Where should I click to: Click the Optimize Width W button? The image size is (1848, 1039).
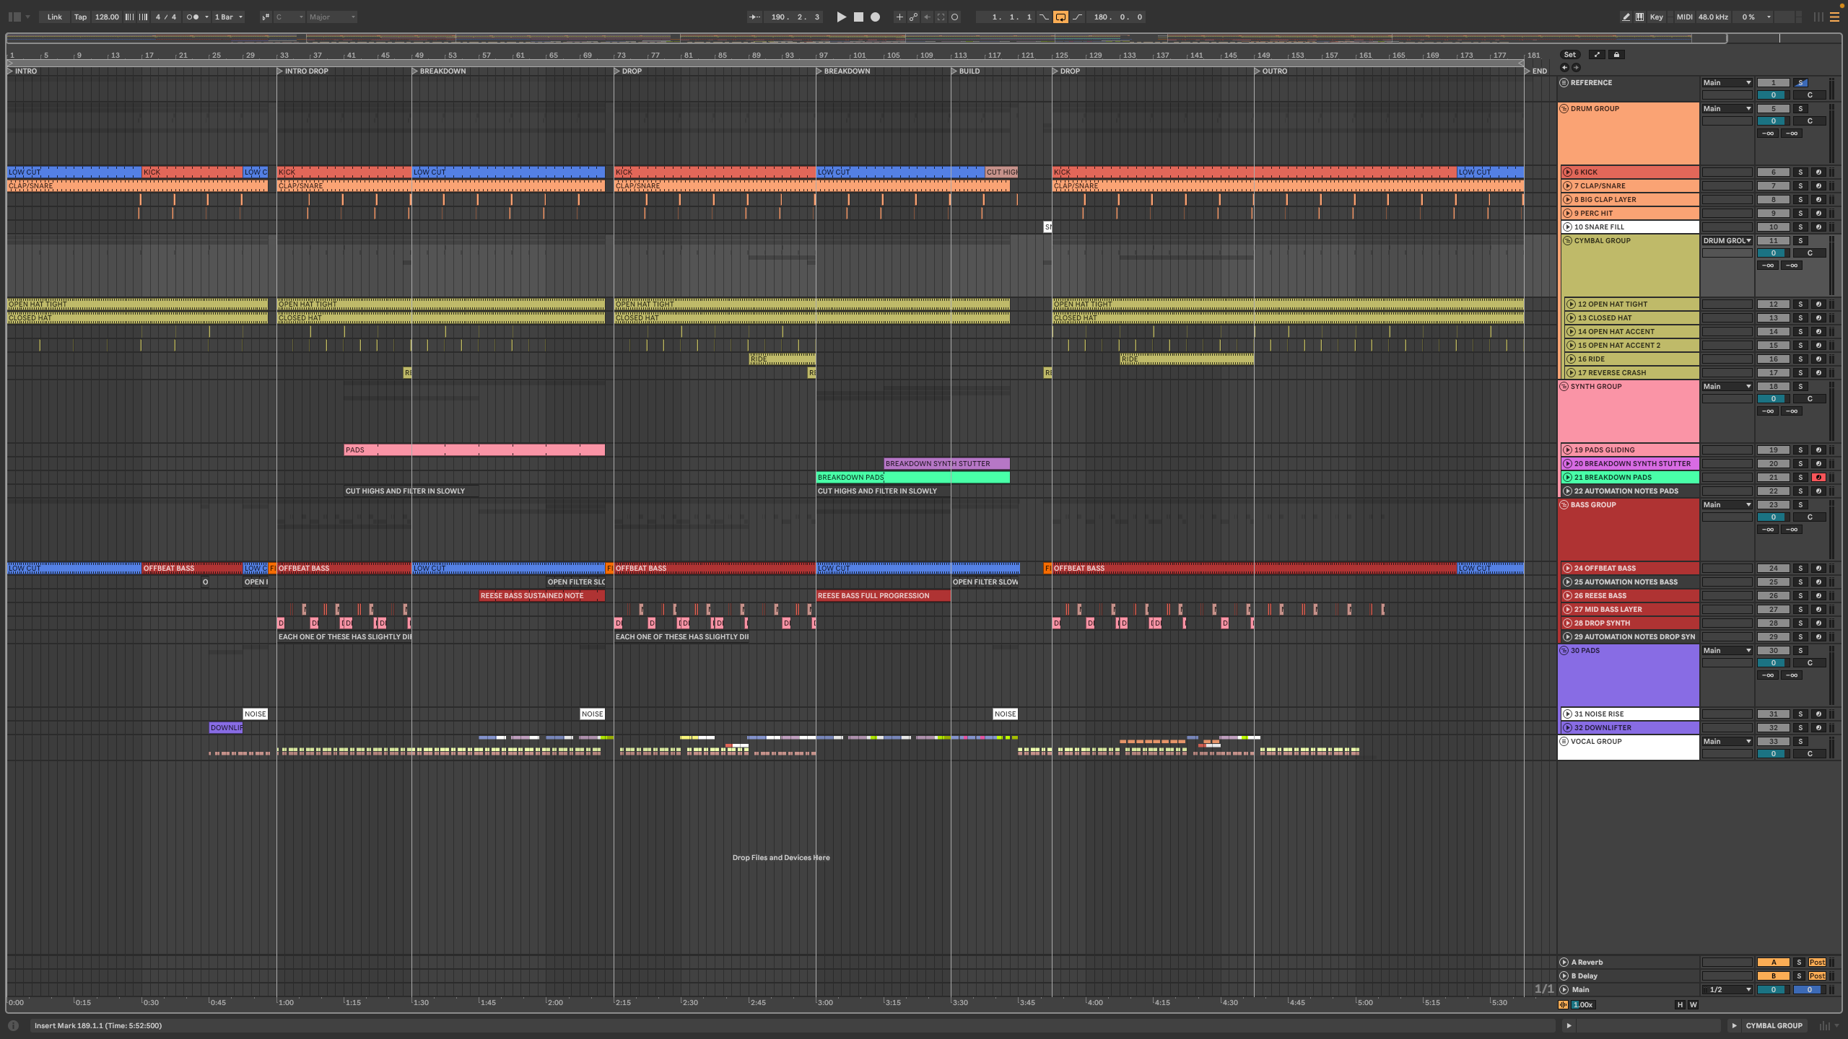click(1693, 1004)
